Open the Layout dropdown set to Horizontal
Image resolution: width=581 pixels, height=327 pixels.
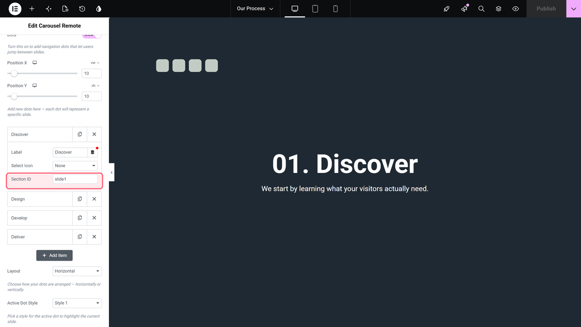point(77,271)
